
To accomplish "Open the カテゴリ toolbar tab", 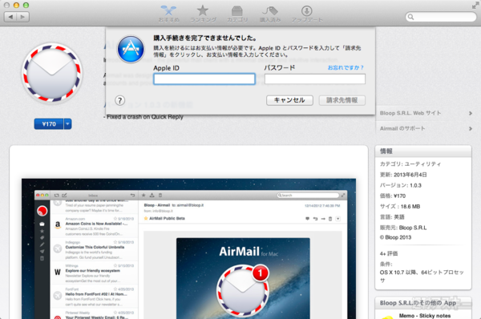I will coord(237,14).
